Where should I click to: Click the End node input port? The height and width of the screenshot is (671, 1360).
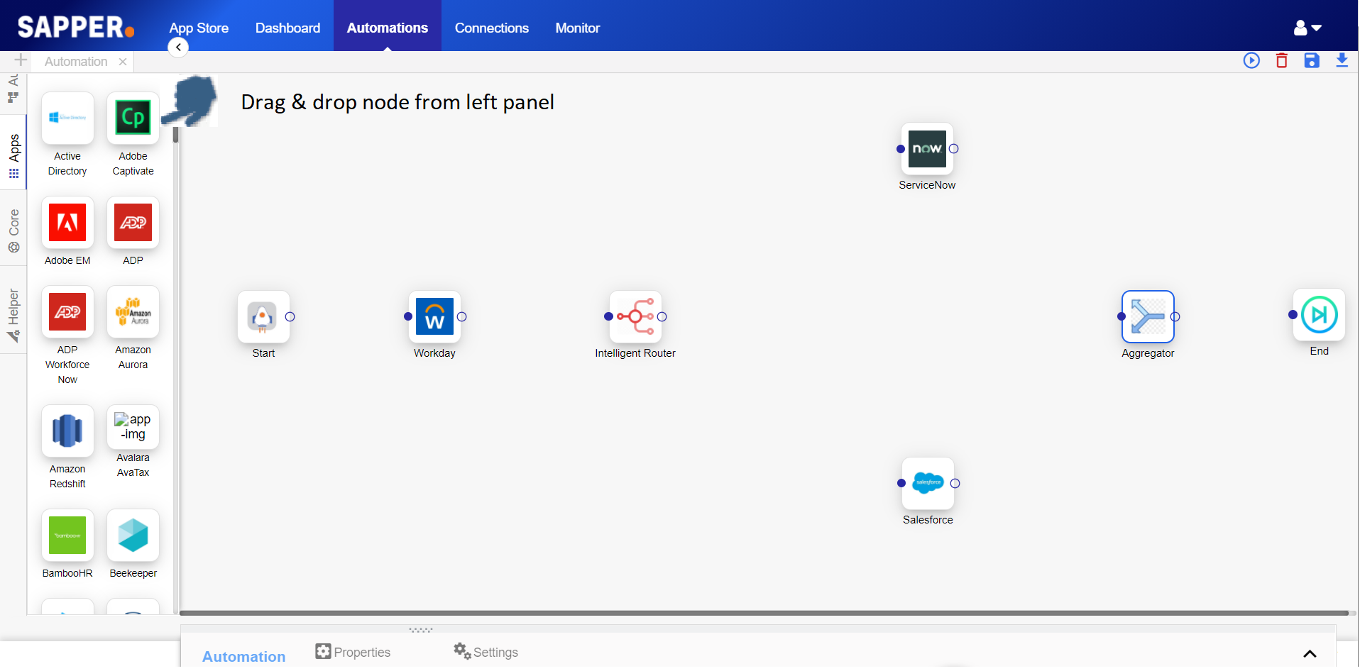tap(1293, 315)
